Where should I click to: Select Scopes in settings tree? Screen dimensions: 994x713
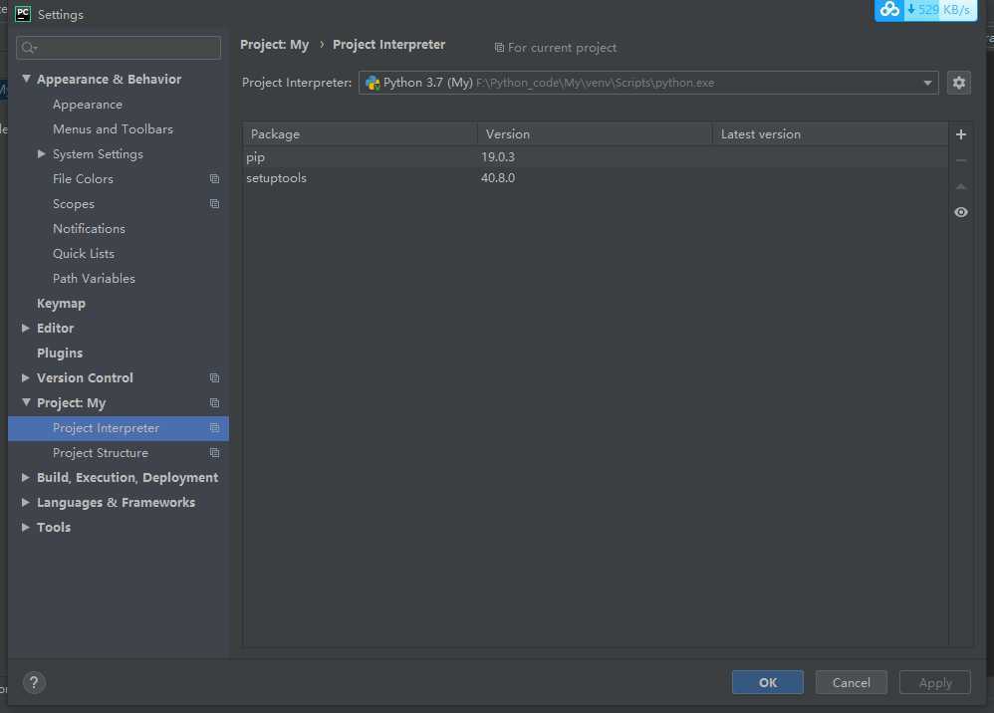74,204
